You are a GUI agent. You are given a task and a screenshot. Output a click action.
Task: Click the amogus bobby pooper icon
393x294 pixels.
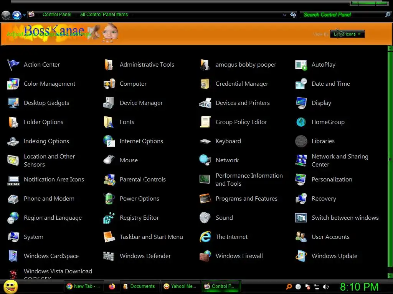click(205, 65)
